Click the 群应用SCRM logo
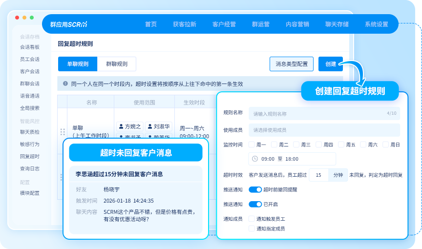Image resolution: width=422 pixels, height=249 pixels. point(69,24)
